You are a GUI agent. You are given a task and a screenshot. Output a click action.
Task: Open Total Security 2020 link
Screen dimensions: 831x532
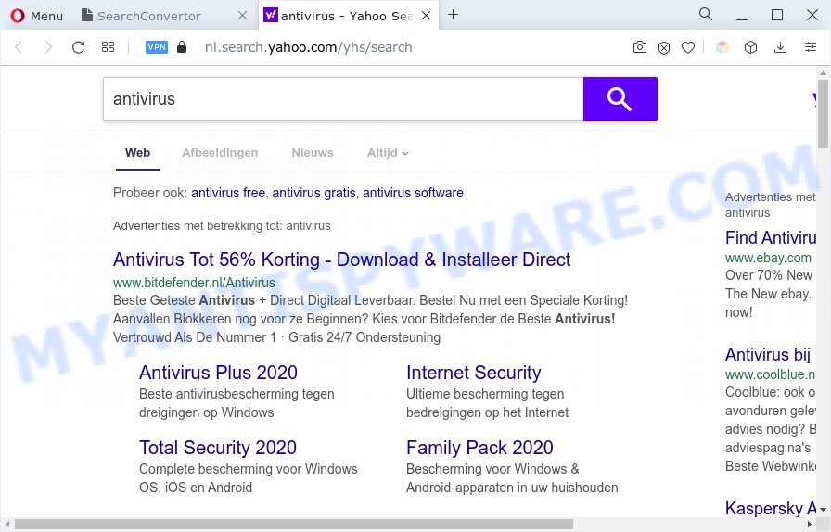[x=218, y=448]
